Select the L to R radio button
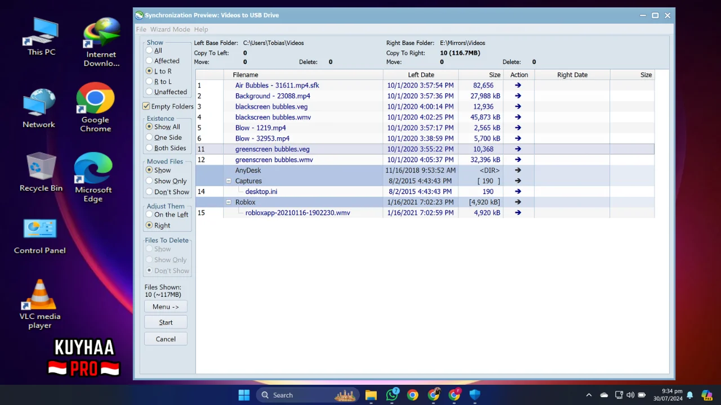 [149, 71]
